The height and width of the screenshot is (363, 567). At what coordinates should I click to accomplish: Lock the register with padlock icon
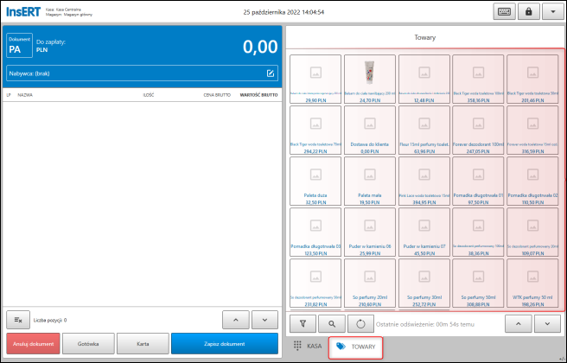pyautogui.click(x=529, y=11)
